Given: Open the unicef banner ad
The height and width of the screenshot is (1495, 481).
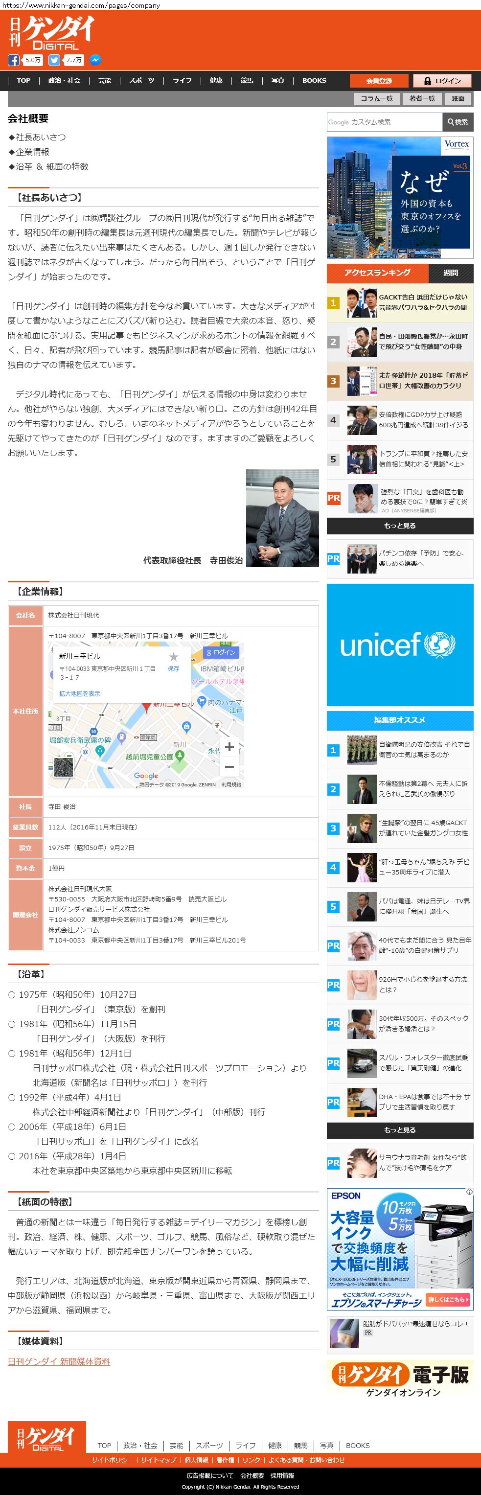Looking at the screenshot, I should 400,645.
